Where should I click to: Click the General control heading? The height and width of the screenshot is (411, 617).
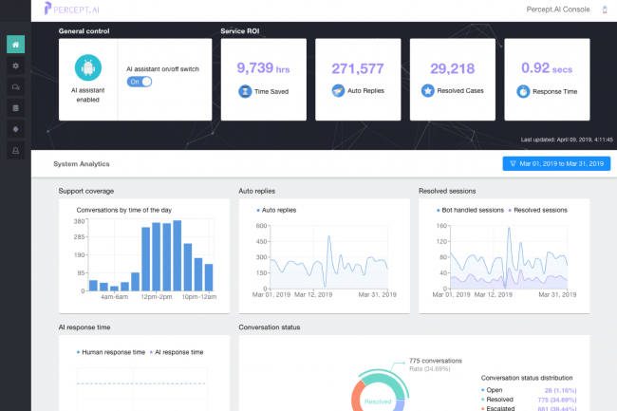tap(84, 31)
